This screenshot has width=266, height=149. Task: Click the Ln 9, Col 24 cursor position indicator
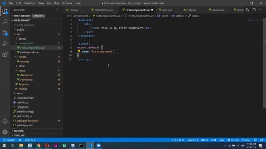point(178,140)
